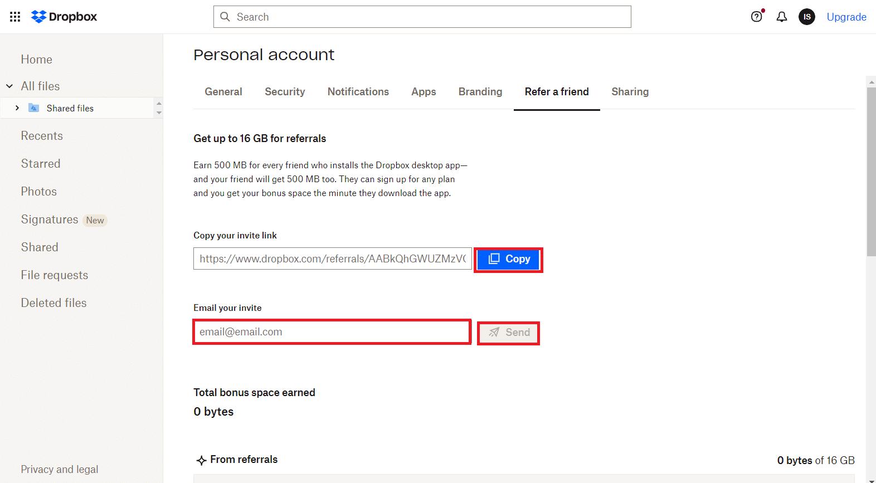Click the Upgrade link
Screen dimensions: 876x483
click(846, 17)
